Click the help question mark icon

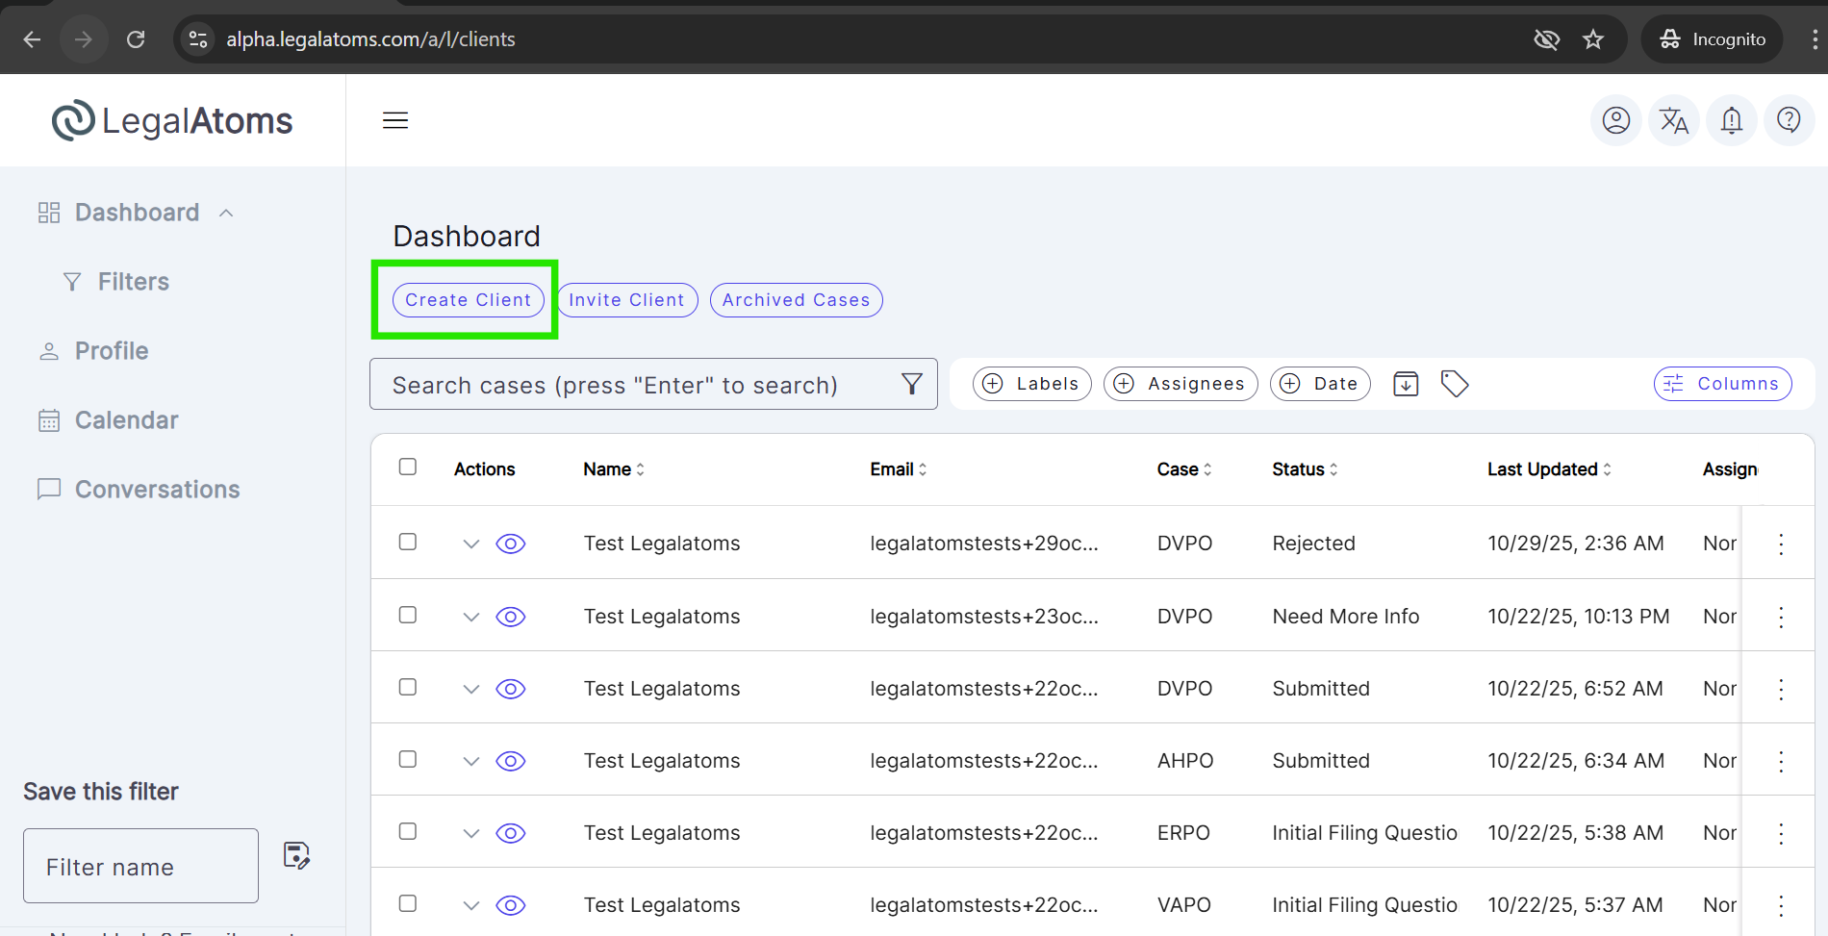tap(1789, 120)
